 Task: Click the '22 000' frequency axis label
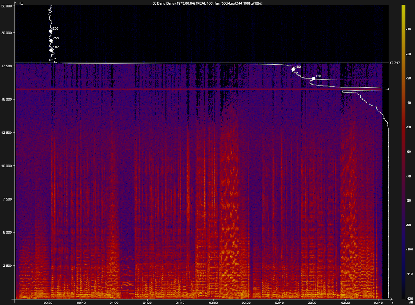pos(6,6)
